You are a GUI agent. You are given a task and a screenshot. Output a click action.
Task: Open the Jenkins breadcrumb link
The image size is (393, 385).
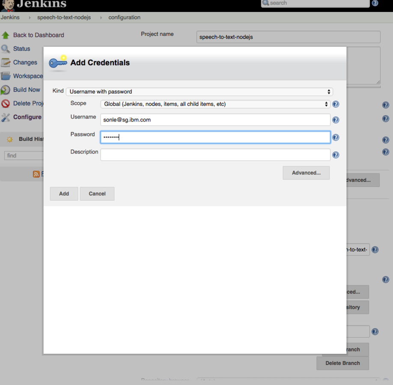point(10,17)
